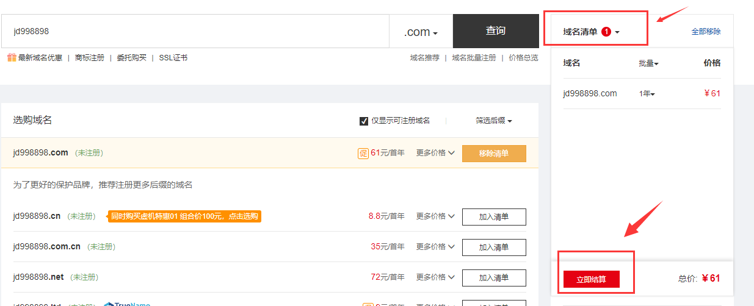This screenshot has height=306, width=754.
Task: Click the orange 虚机特惠 promotion tag
Action: 185,216
